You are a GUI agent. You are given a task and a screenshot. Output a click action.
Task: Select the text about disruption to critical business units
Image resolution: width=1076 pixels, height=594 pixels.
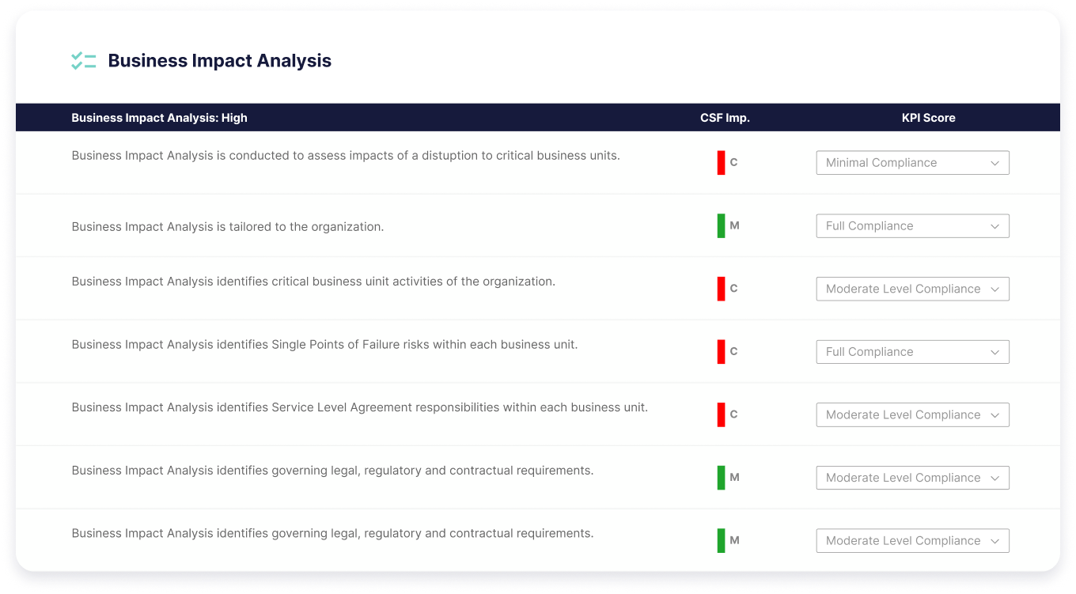coord(346,155)
